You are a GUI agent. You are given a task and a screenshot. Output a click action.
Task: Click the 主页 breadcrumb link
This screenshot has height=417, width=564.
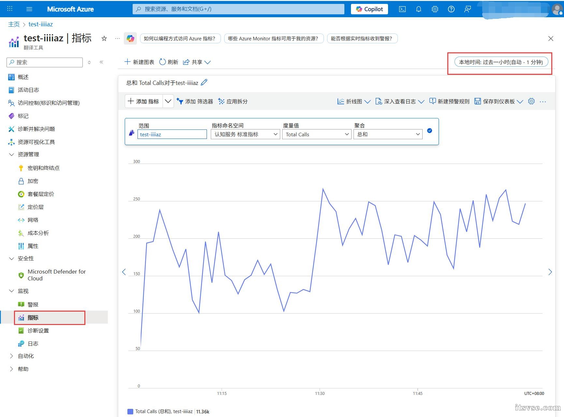[14, 24]
